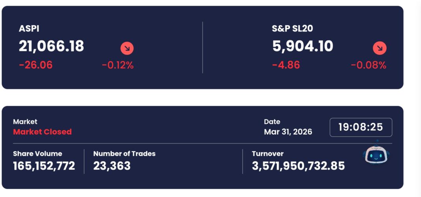421x197 pixels.
Task: Click the Number of Trades label
Action: click(x=124, y=154)
